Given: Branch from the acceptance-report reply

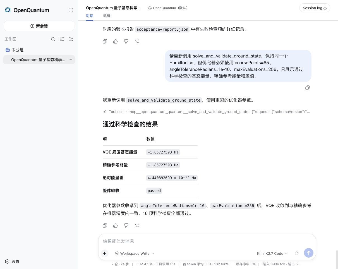Looking at the screenshot, I should 137,41.
